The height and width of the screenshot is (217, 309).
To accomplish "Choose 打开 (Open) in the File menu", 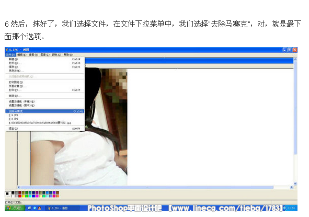I will click(45, 63).
